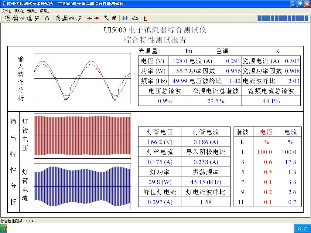This screenshot has height=233, width=311.
Task: Click the red 电压 harmonic column header
Action: click(x=266, y=132)
